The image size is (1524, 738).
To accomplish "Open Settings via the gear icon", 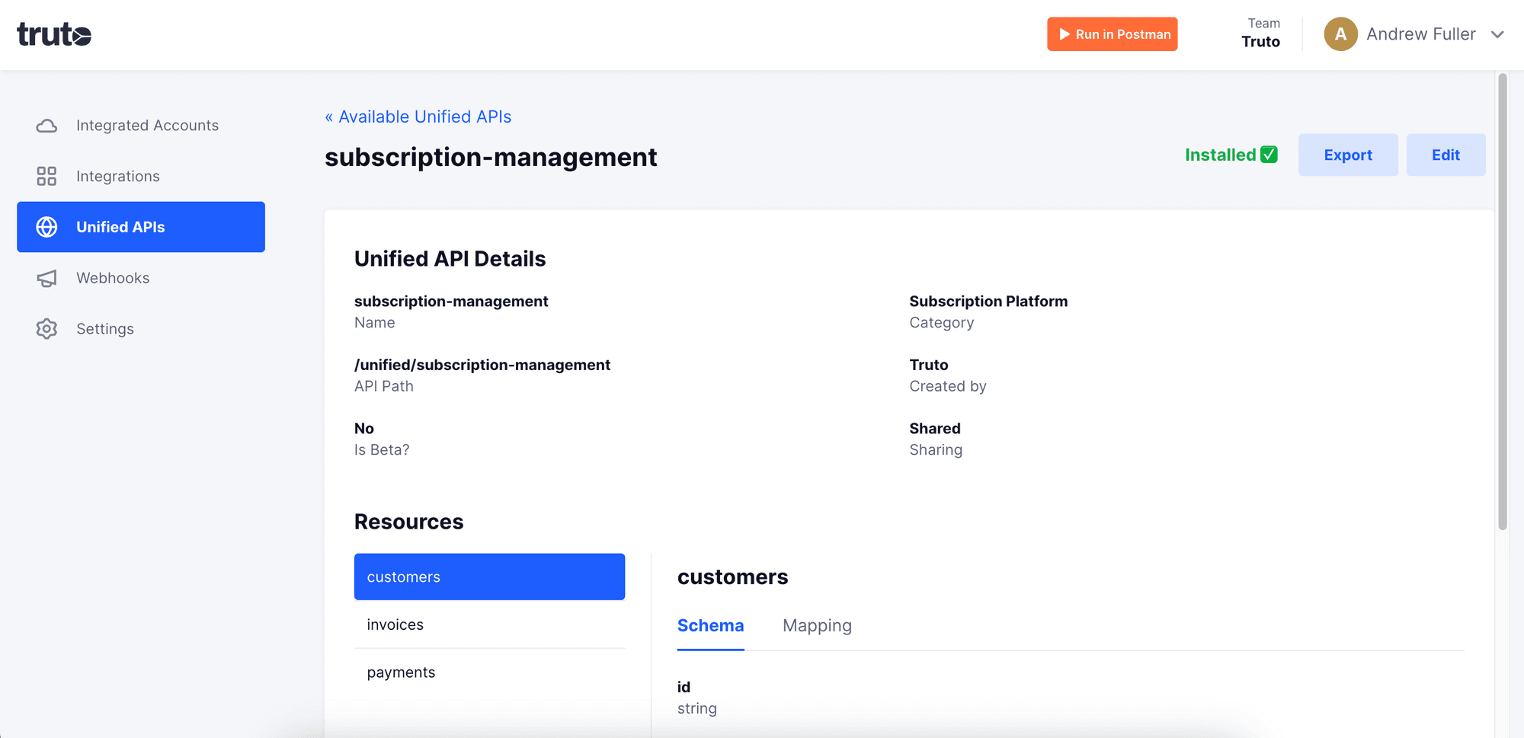I will [x=46, y=328].
